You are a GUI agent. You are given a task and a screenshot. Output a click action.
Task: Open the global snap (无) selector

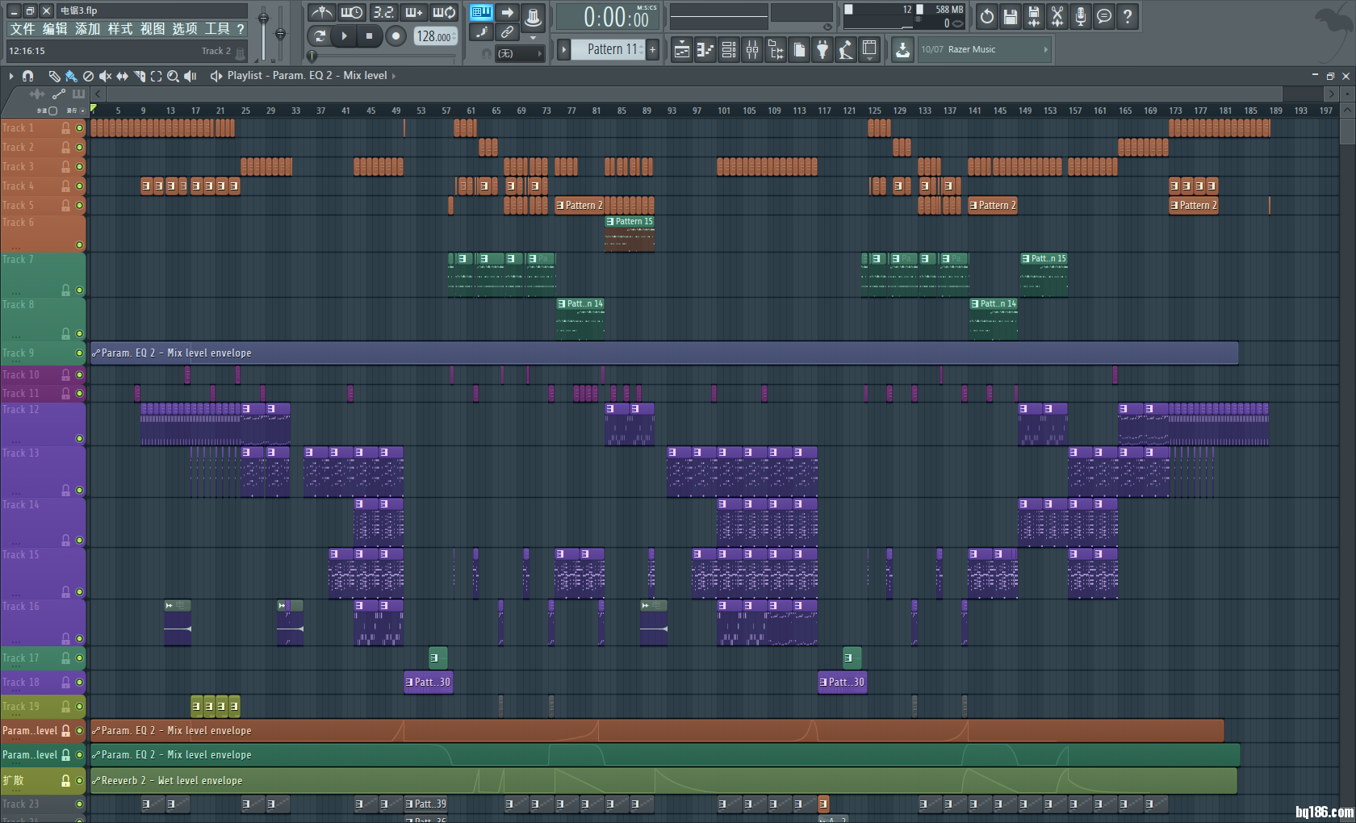520,54
